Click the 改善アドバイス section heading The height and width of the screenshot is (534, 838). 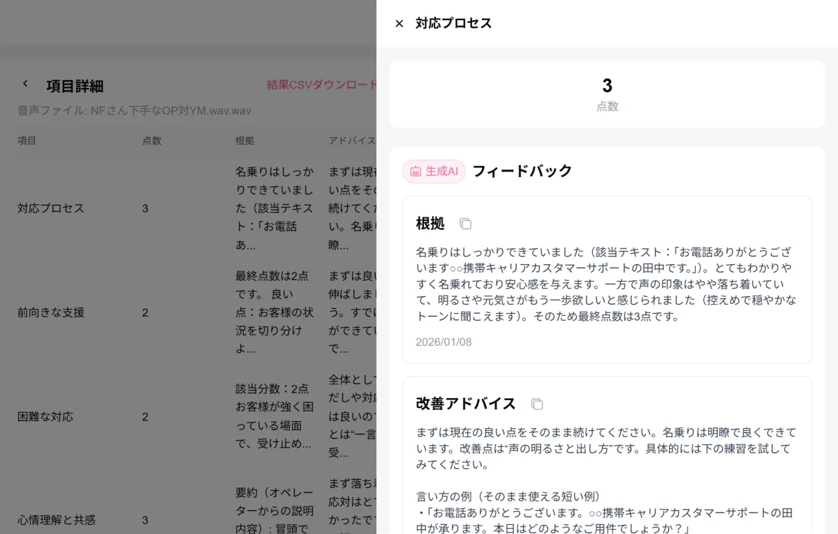[466, 404]
